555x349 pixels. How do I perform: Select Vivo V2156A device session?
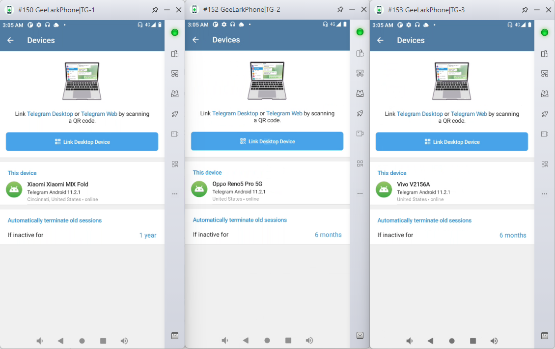452,191
